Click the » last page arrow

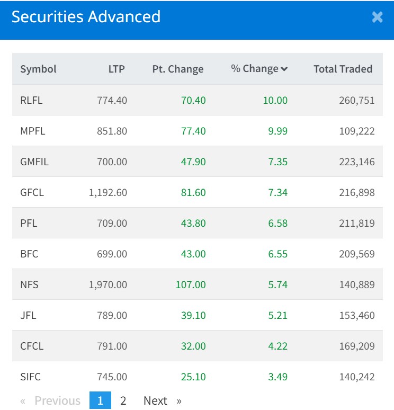[x=179, y=400]
